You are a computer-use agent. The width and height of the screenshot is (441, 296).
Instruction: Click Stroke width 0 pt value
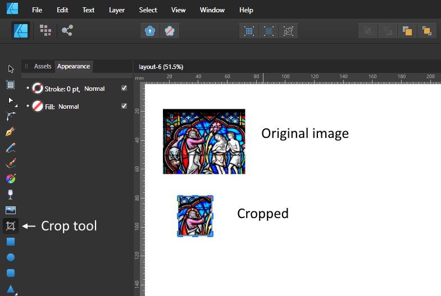[73, 89]
